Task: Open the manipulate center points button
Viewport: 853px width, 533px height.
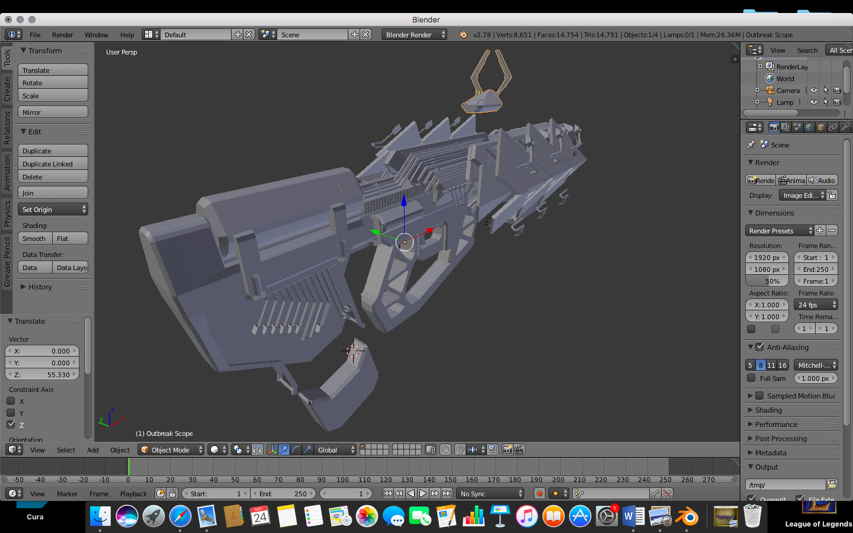Action: coord(257,449)
